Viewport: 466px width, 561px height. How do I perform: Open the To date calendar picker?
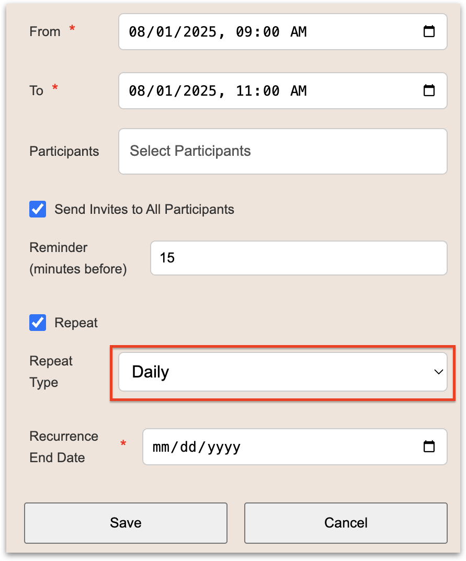[429, 91]
